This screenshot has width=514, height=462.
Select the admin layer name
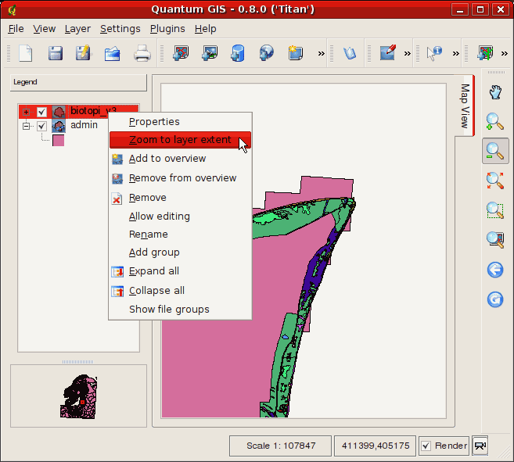pos(84,125)
